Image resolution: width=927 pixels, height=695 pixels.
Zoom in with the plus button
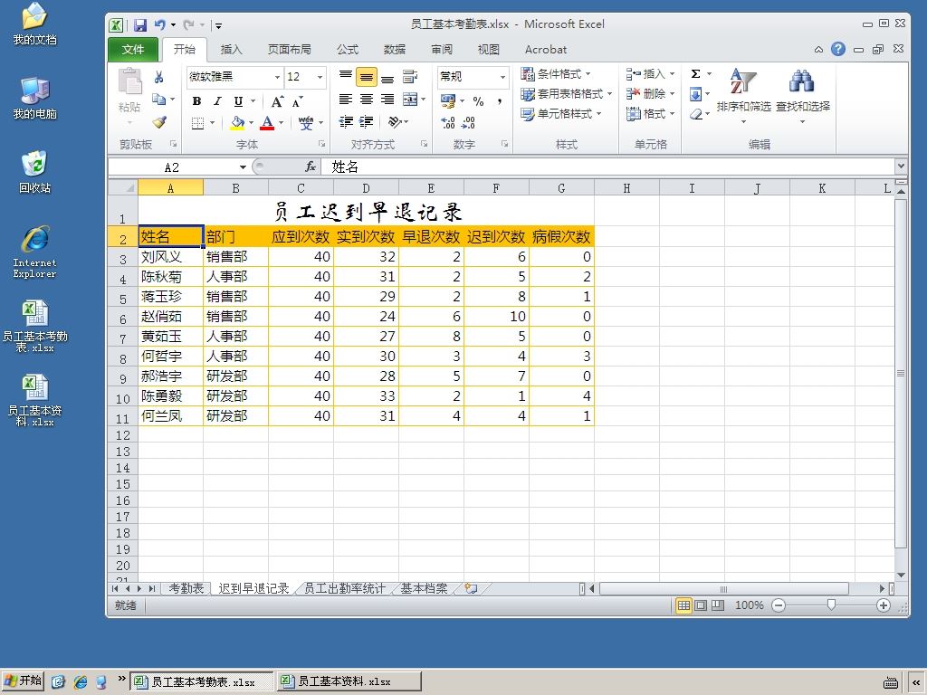pyautogui.click(x=884, y=605)
